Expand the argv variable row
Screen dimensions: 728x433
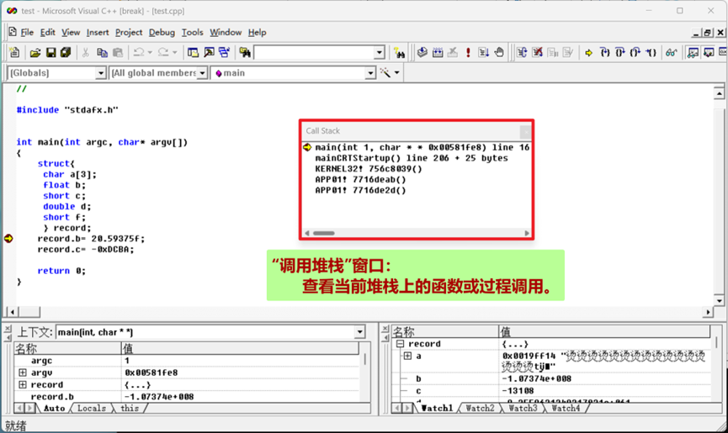tap(22, 372)
